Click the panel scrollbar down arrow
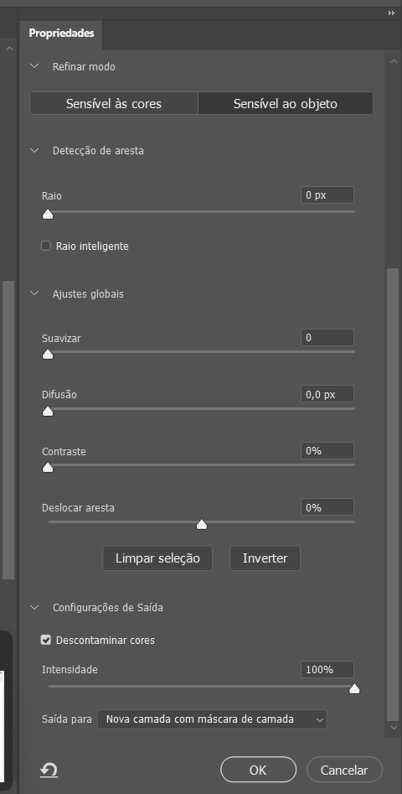The image size is (402, 794). tap(394, 727)
